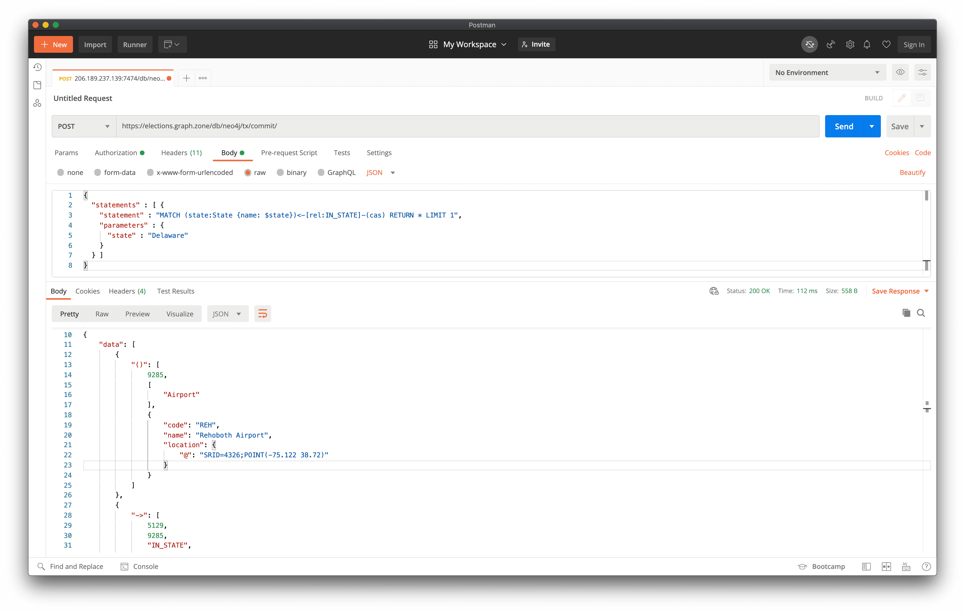Image resolution: width=965 pixels, height=613 pixels.
Task: Click the sync status icon
Action: pos(809,45)
